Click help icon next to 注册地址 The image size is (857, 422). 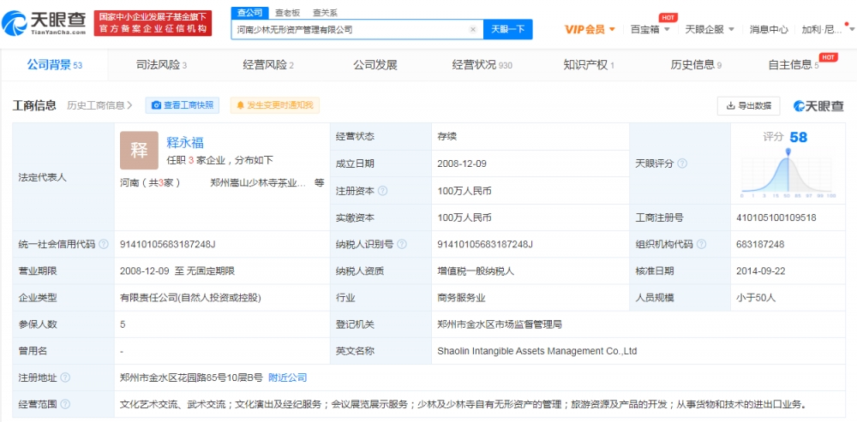click(x=65, y=377)
